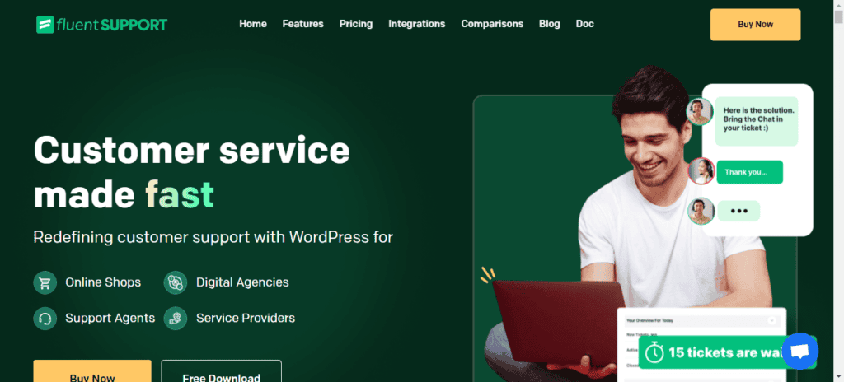Open the Features menu
The width and height of the screenshot is (844, 382).
click(303, 24)
